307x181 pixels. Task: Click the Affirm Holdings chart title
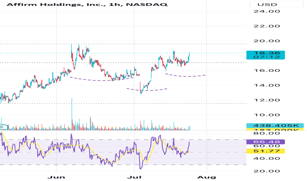tap(87, 4)
